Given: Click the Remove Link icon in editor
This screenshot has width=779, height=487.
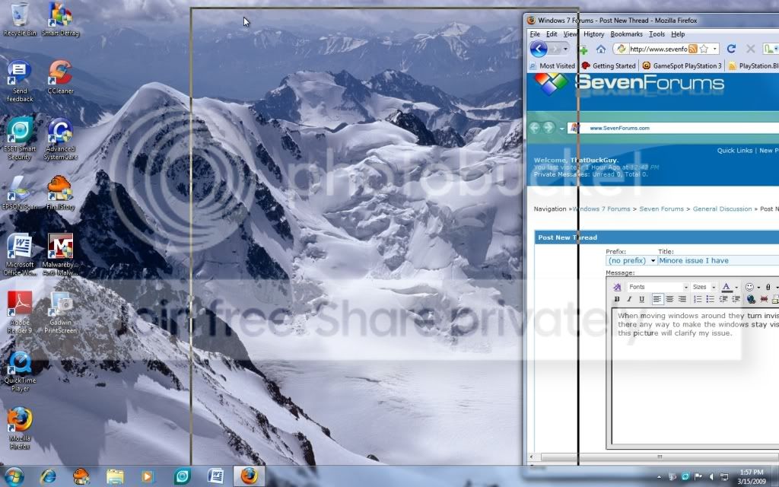Looking at the screenshot, I should pos(764,299).
